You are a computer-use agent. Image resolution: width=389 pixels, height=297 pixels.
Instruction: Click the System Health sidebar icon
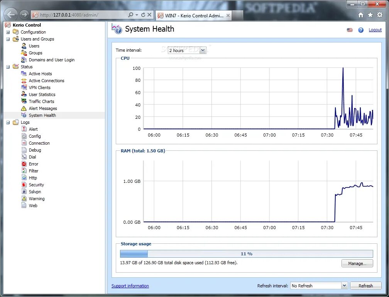pos(24,115)
